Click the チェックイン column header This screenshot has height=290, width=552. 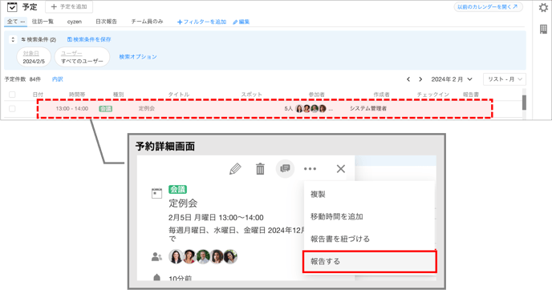(433, 95)
